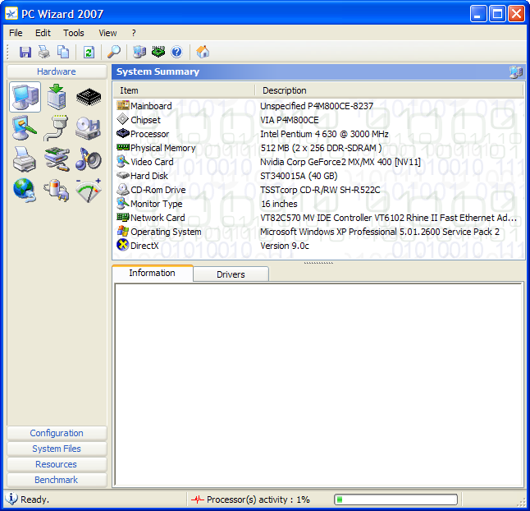Click the green chip toolbar icon

[x=158, y=52]
